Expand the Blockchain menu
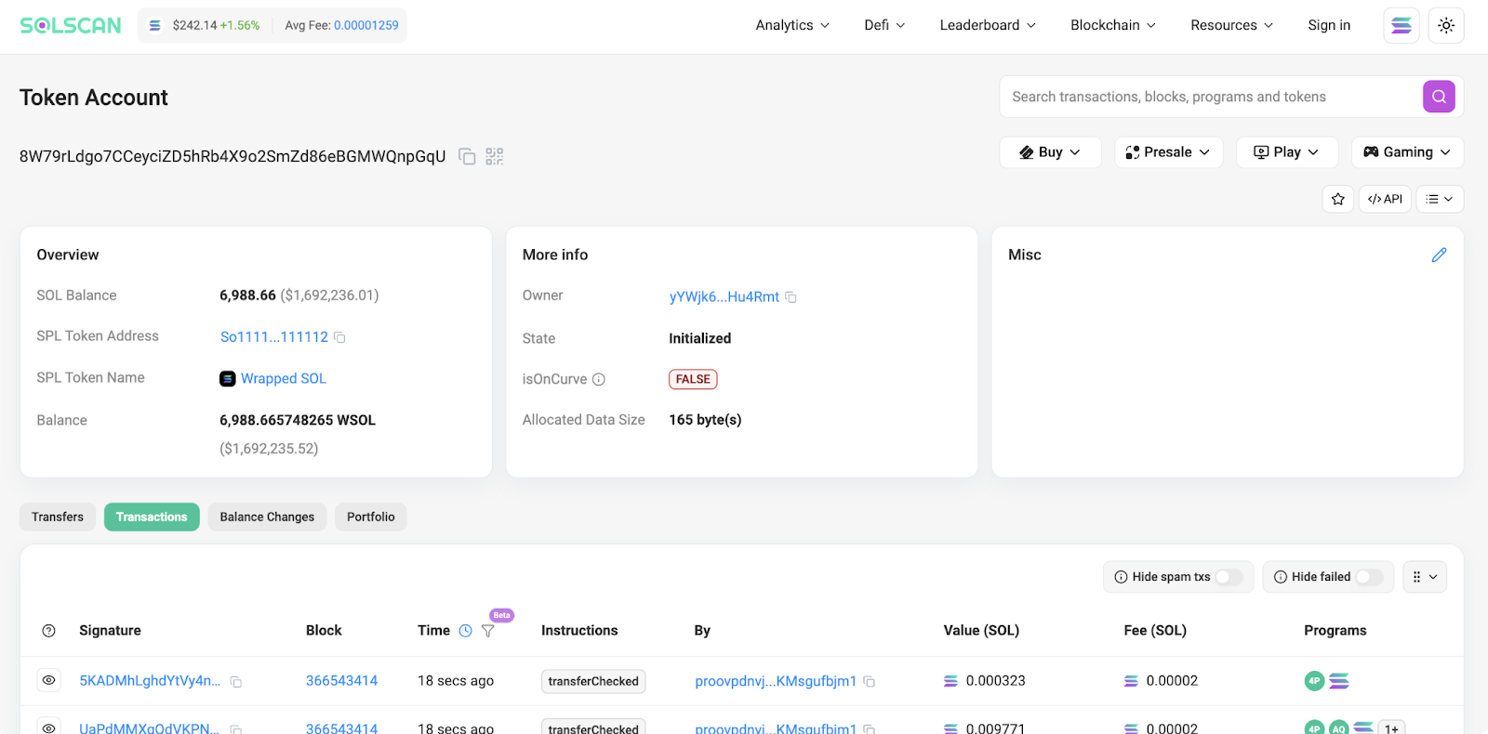Image resolution: width=1488 pixels, height=734 pixels. click(1113, 25)
